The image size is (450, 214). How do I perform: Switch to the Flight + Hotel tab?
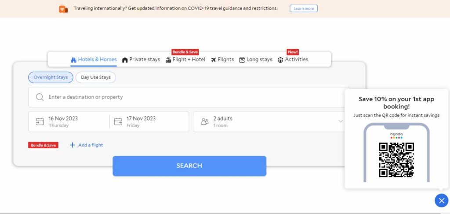(185, 60)
